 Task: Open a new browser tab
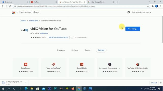click(x=118, y=2)
